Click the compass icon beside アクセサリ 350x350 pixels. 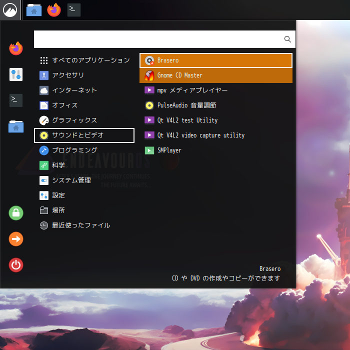tap(44, 75)
